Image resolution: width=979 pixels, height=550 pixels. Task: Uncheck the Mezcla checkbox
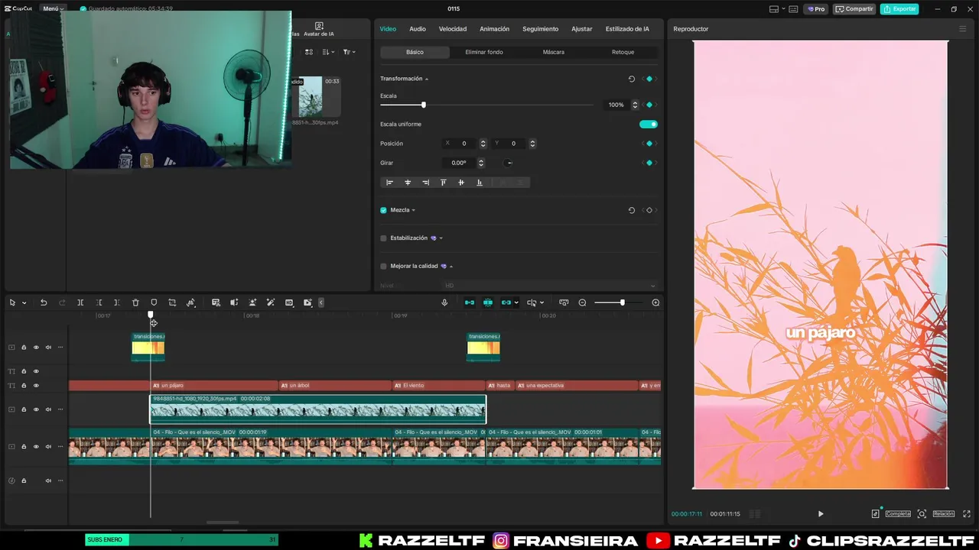pyautogui.click(x=383, y=210)
